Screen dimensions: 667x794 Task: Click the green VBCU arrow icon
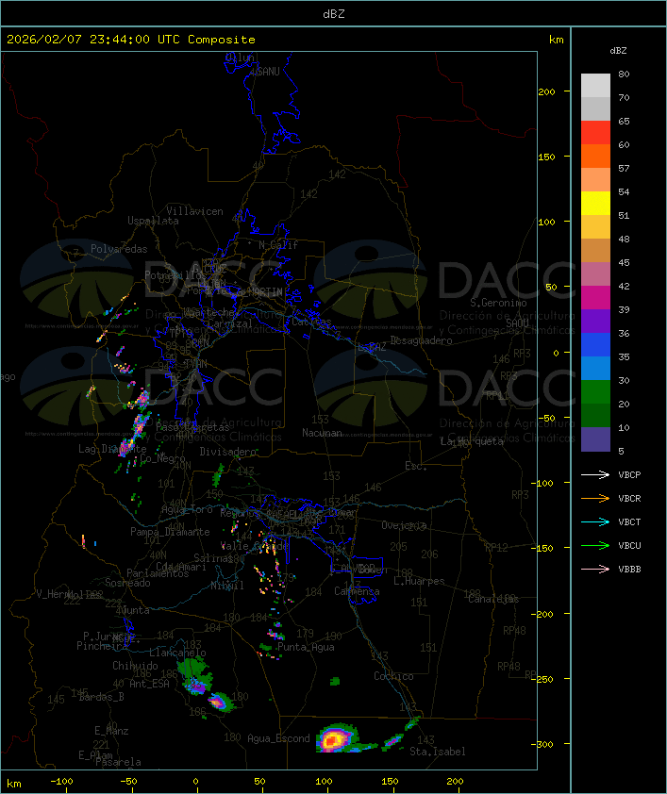[595, 545]
